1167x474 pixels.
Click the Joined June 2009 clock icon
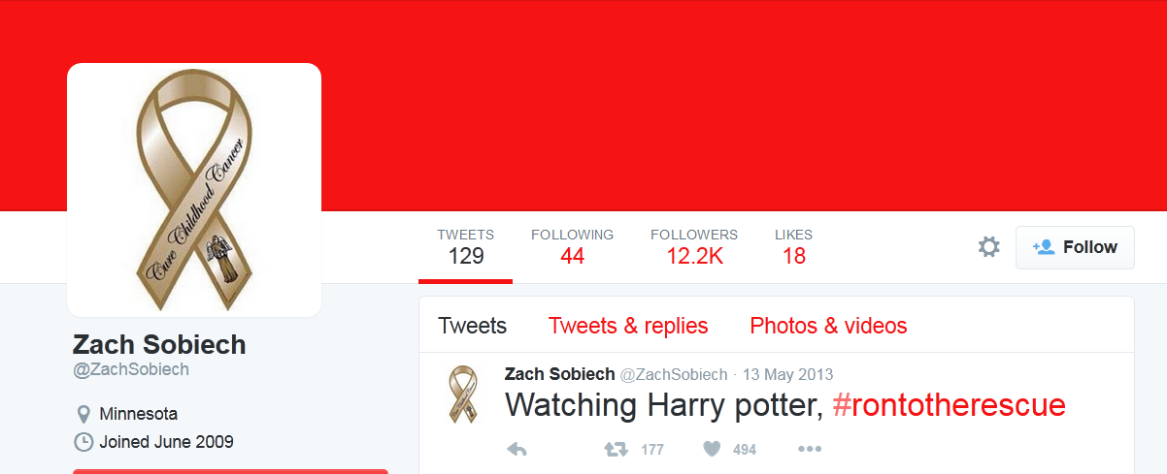83,442
